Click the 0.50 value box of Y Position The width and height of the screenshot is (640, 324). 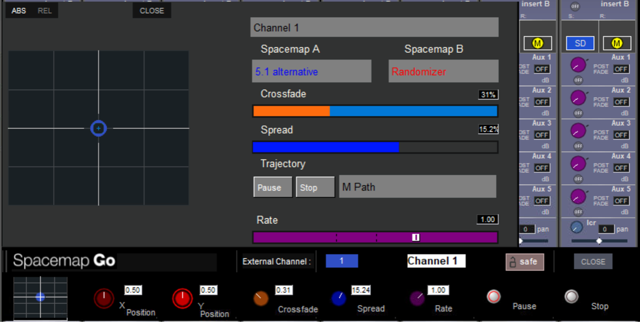pos(208,290)
